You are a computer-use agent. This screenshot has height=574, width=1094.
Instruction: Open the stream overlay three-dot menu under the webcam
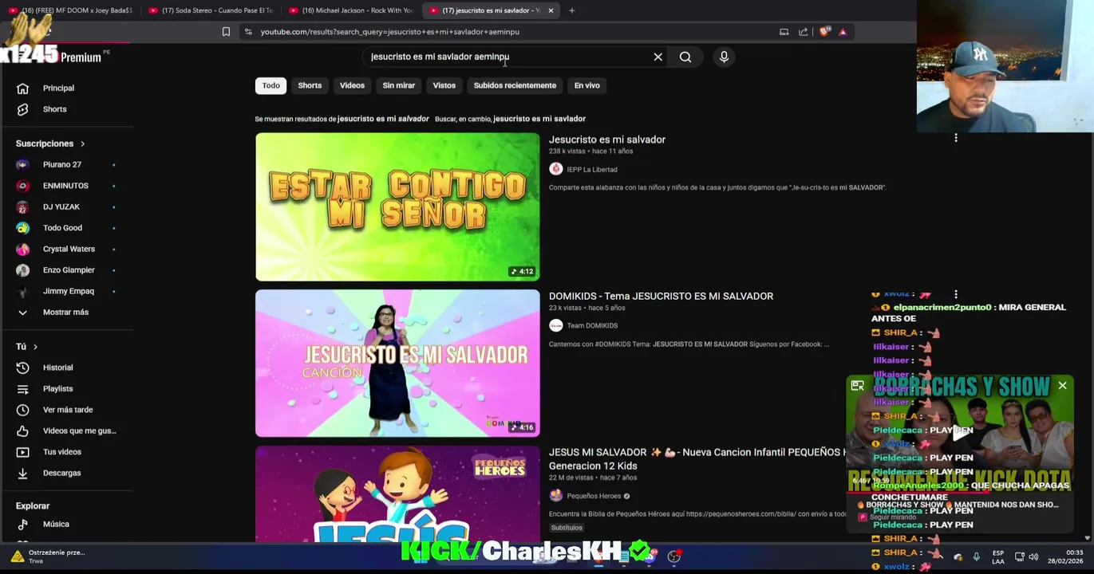(x=956, y=138)
